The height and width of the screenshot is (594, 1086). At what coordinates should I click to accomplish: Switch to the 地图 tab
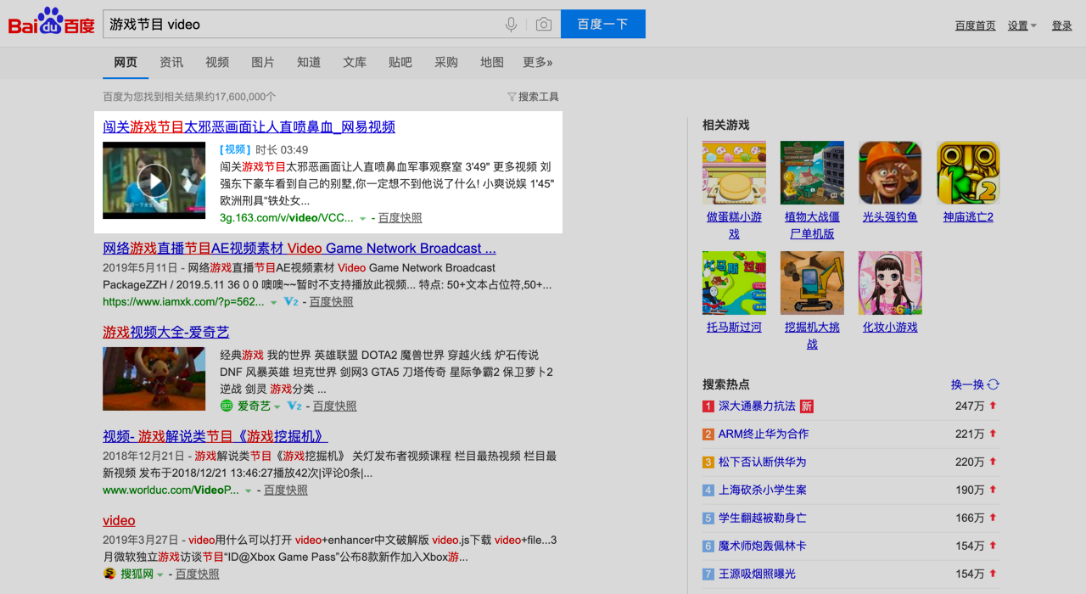492,62
